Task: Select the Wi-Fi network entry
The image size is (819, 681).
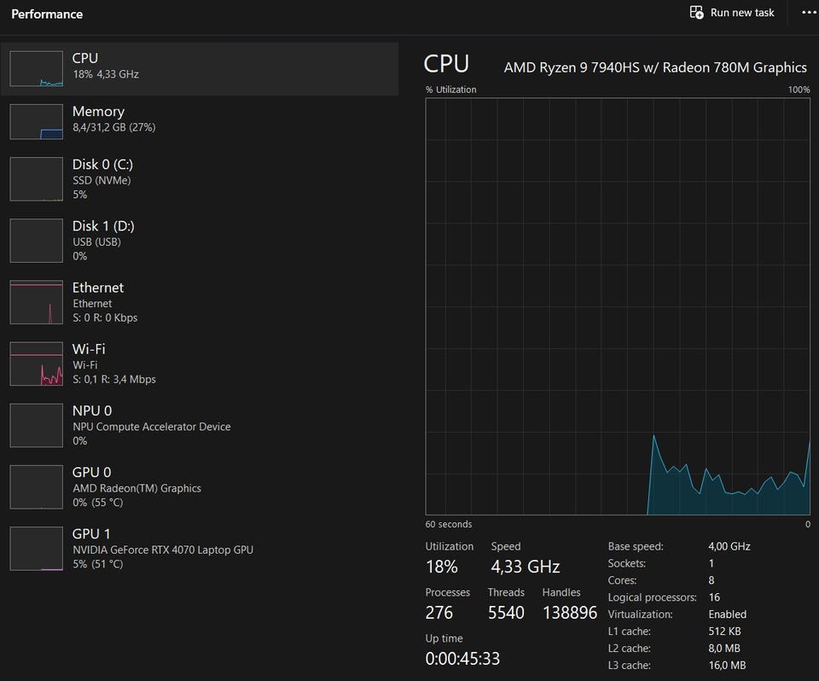Action: [x=200, y=364]
